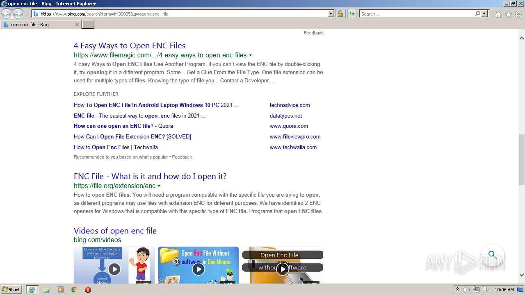Show hidden tray icons arrow
This screenshot has width=525, height=295.
(457, 290)
